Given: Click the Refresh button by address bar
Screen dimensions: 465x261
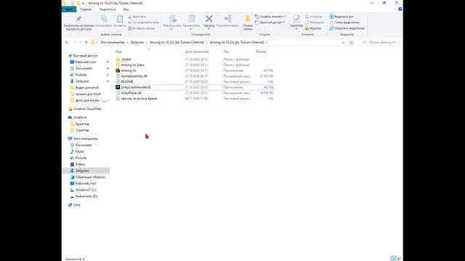Looking at the screenshot, I should click(x=351, y=43).
